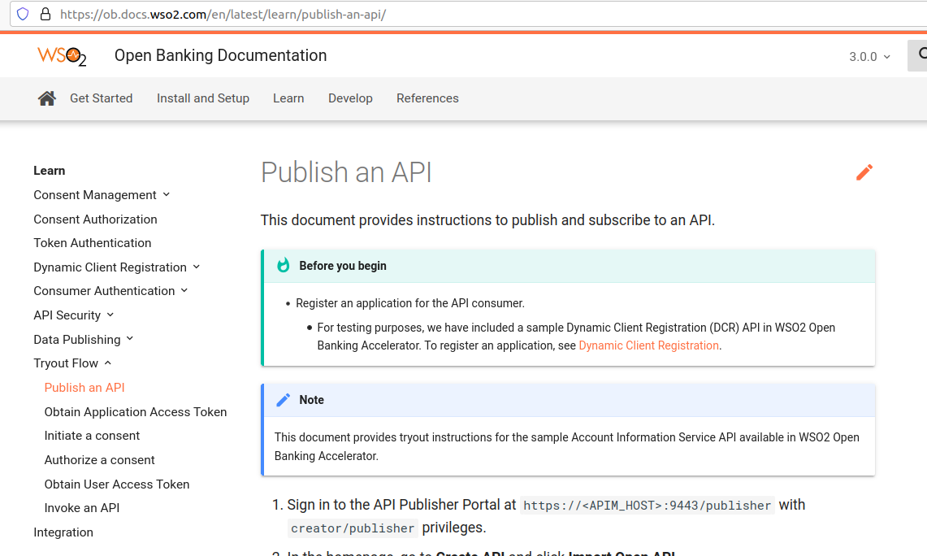Click the creator/publisher code text
927x556 pixels.
click(x=353, y=528)
